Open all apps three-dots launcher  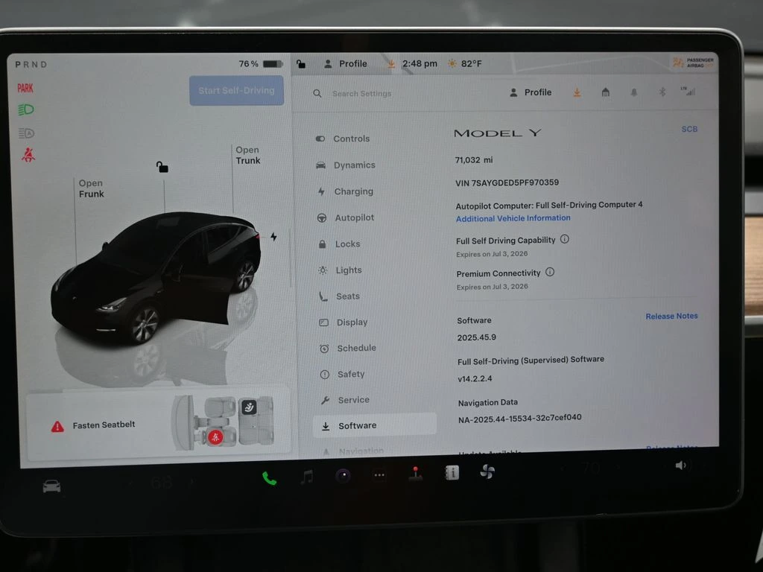coord(379,475)
